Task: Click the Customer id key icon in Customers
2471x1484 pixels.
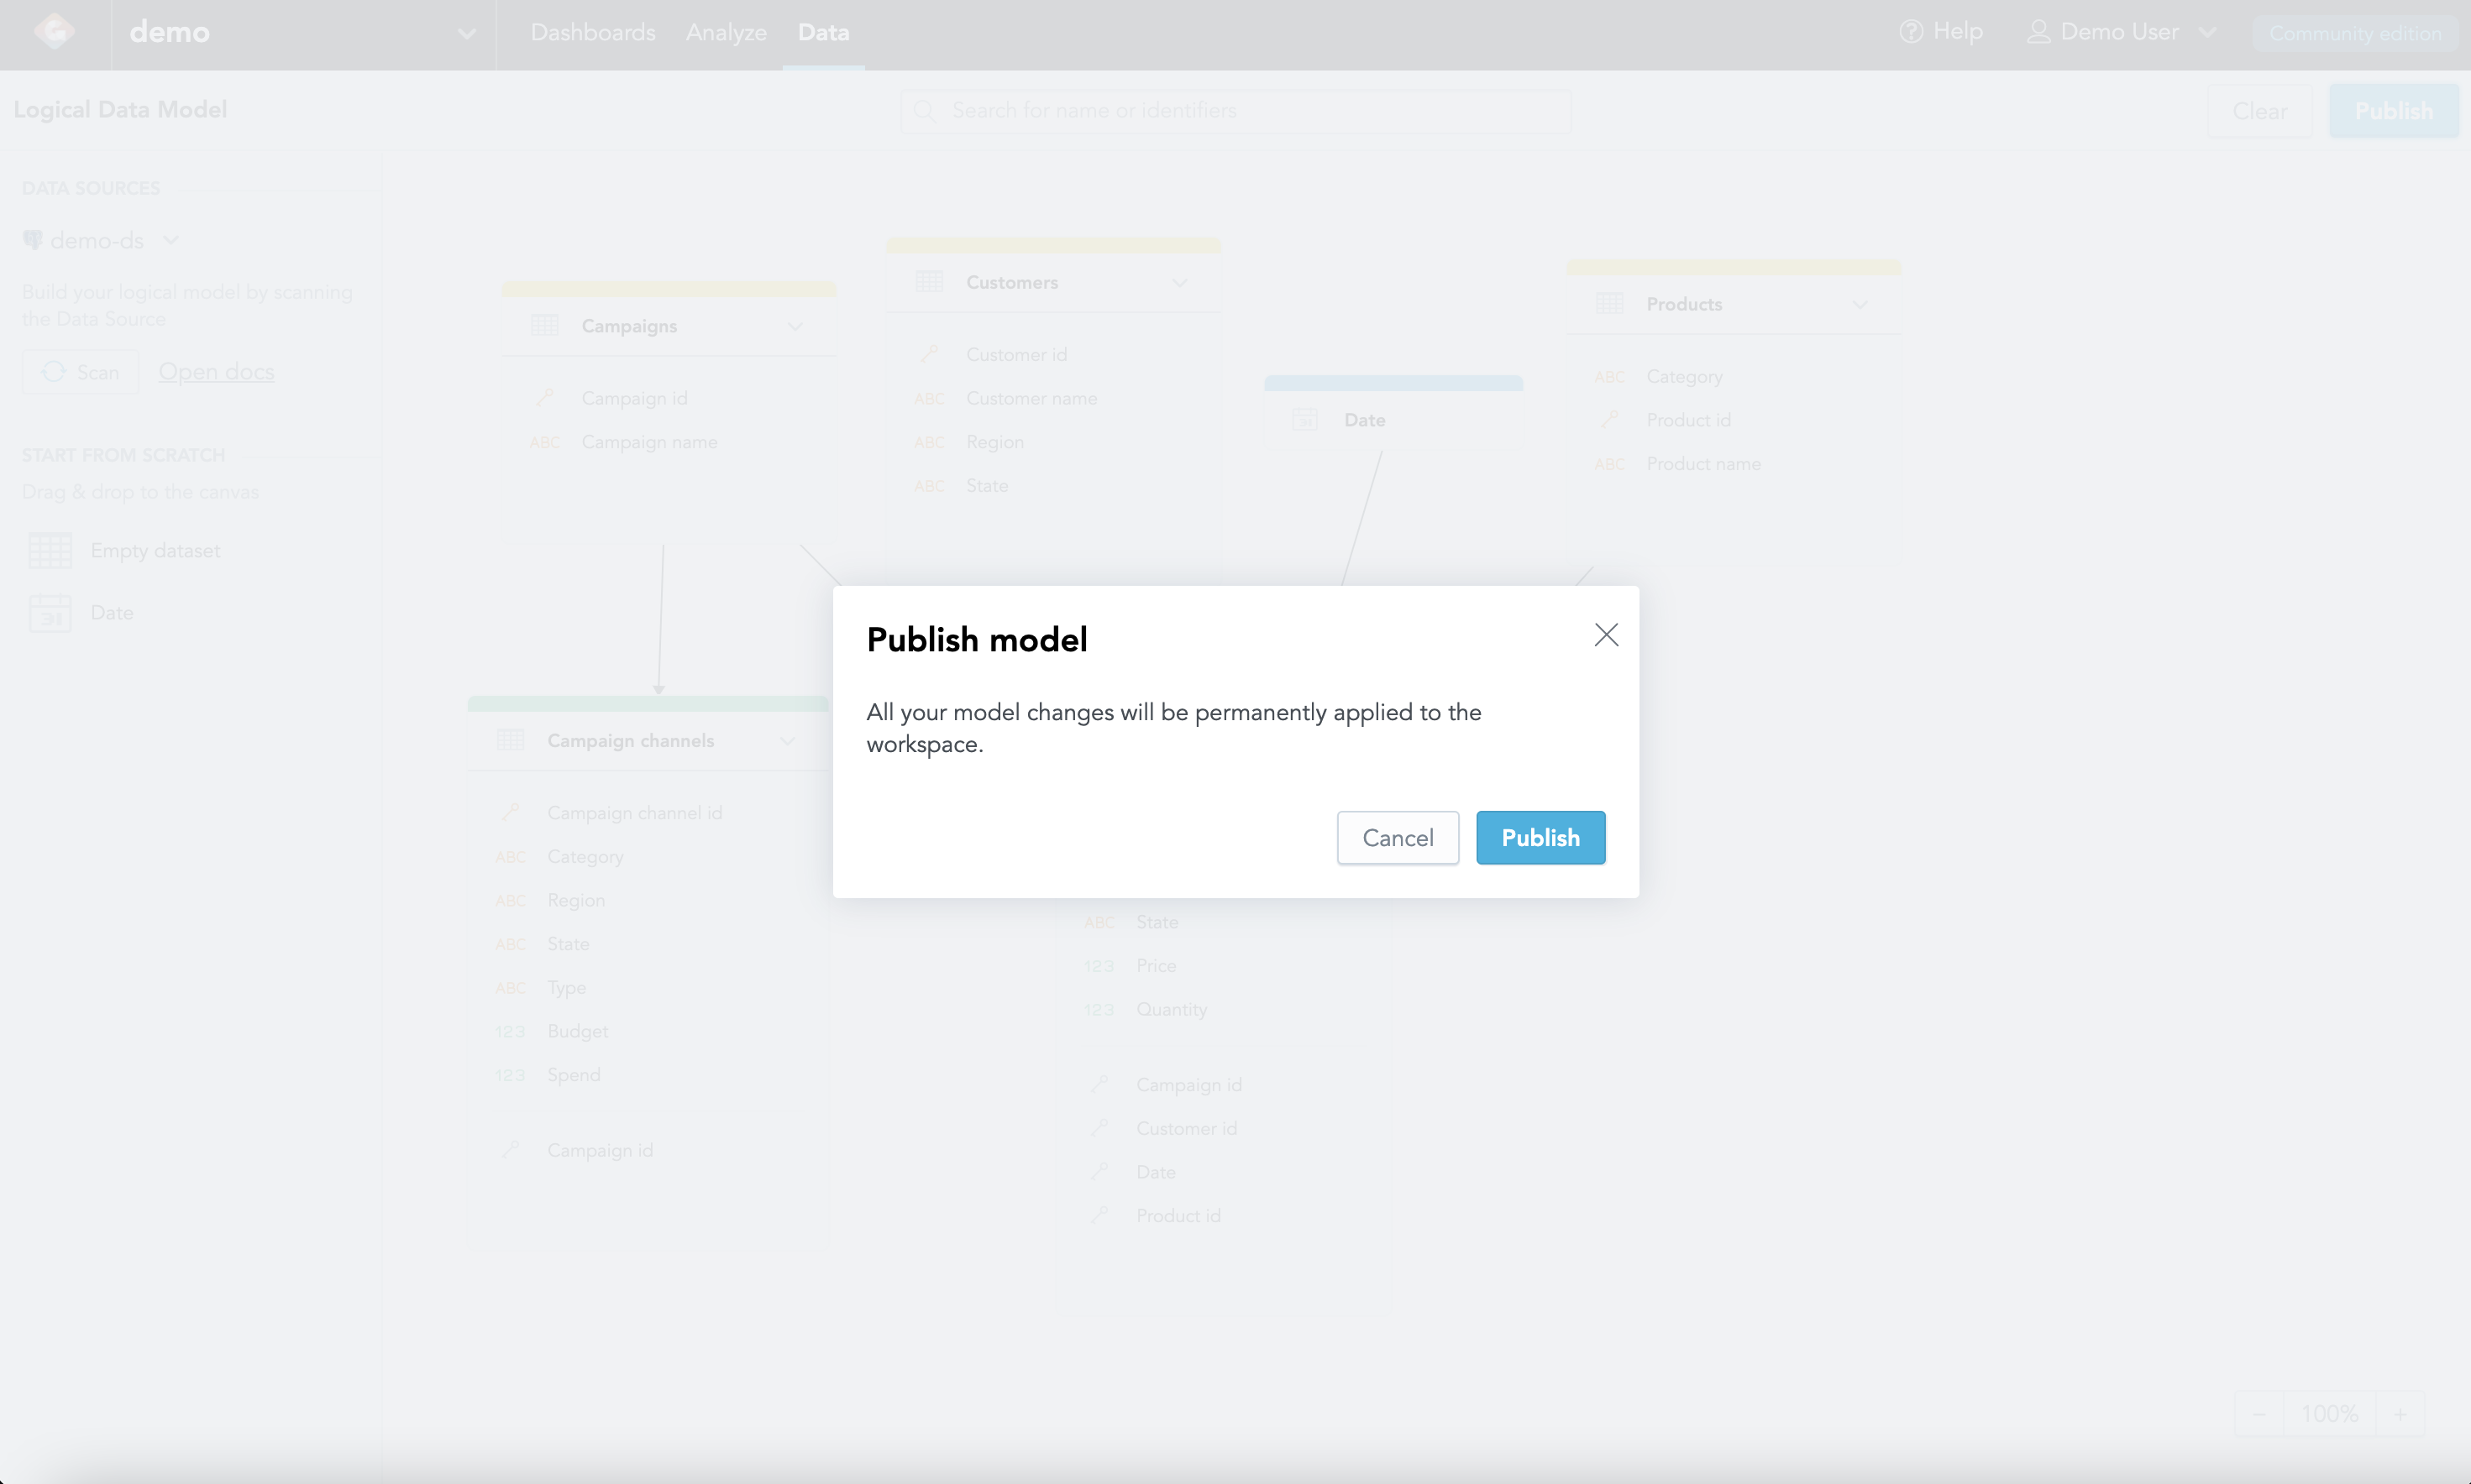Action: (x=928, y=354)
